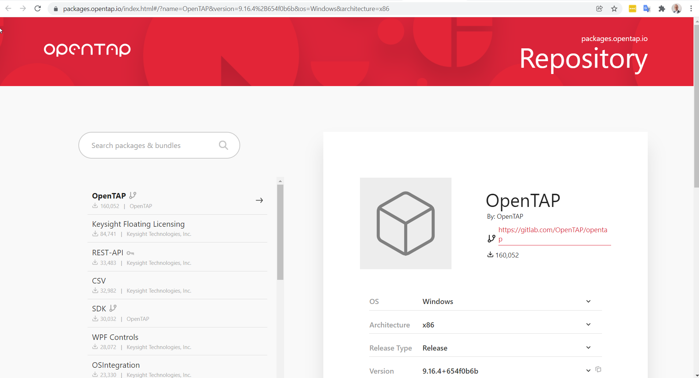
Task: Bookmark the page with the star icon
Action: pyautogui.click(x=614, y=8)
